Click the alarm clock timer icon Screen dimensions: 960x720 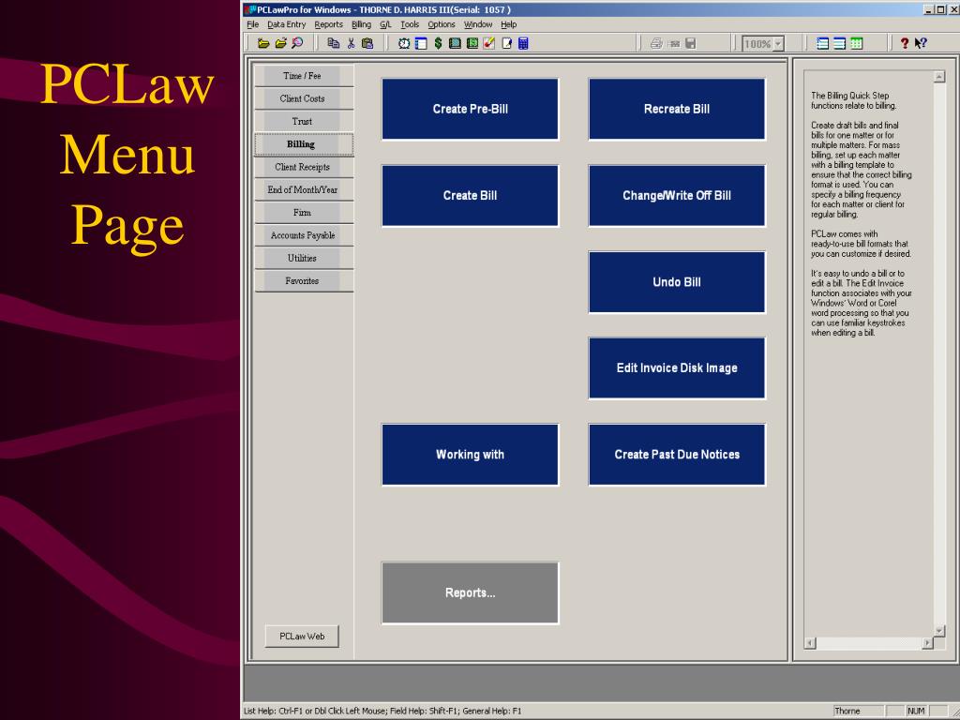[x=404, y=43]
